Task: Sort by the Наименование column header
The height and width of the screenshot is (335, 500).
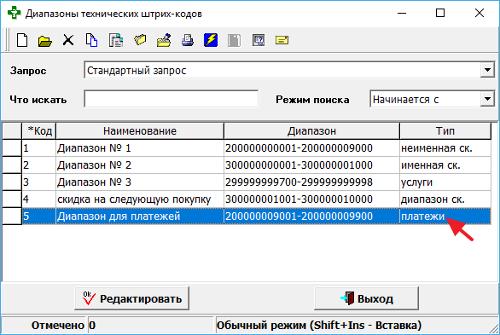Action: coord(140,131)
